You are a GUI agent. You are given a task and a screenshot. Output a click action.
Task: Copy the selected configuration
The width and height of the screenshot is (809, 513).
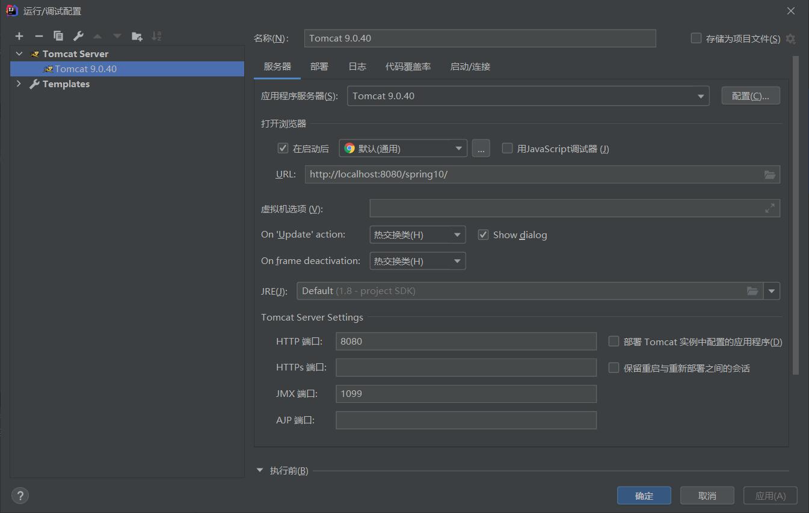pyautogui.click(x=58, y=36)
